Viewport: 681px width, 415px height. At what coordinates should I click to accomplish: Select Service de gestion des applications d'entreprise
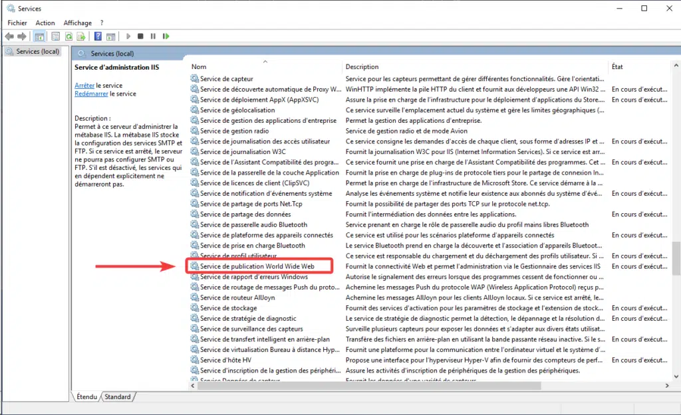pyautogui.click(x=268, y=120)
